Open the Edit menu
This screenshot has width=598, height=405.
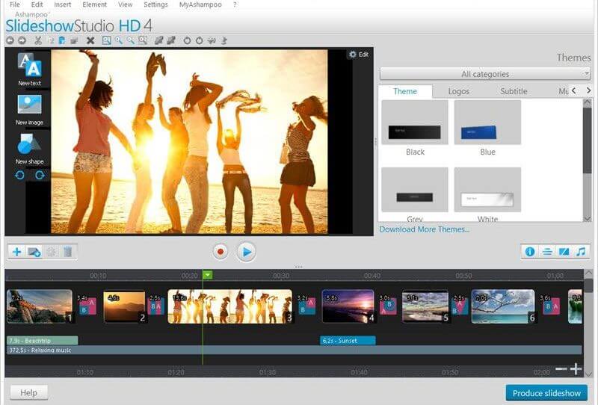(37, 4)
